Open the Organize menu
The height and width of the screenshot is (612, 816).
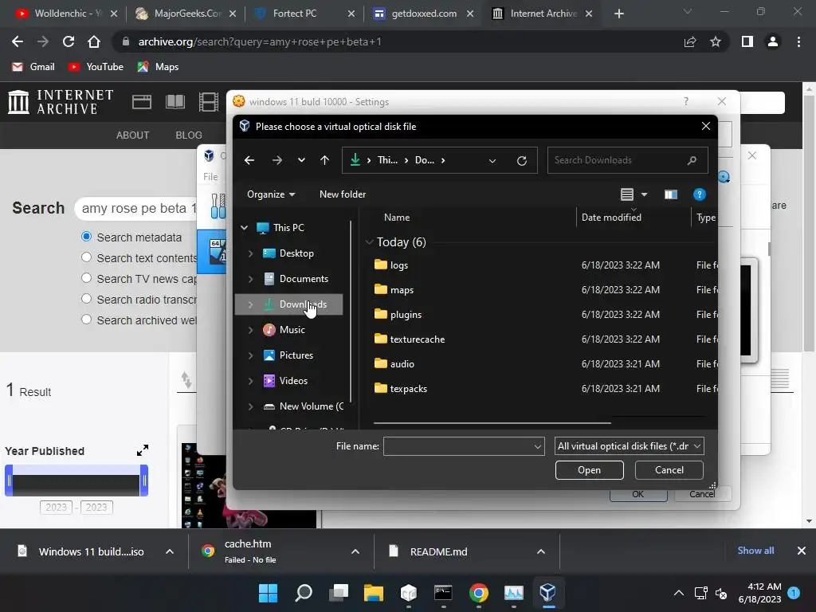tap(271, 194)
